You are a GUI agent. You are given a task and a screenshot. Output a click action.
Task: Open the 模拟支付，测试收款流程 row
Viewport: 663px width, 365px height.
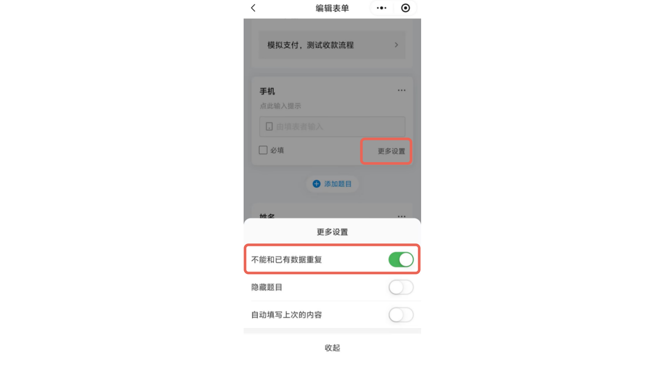(x=332, y=45)
